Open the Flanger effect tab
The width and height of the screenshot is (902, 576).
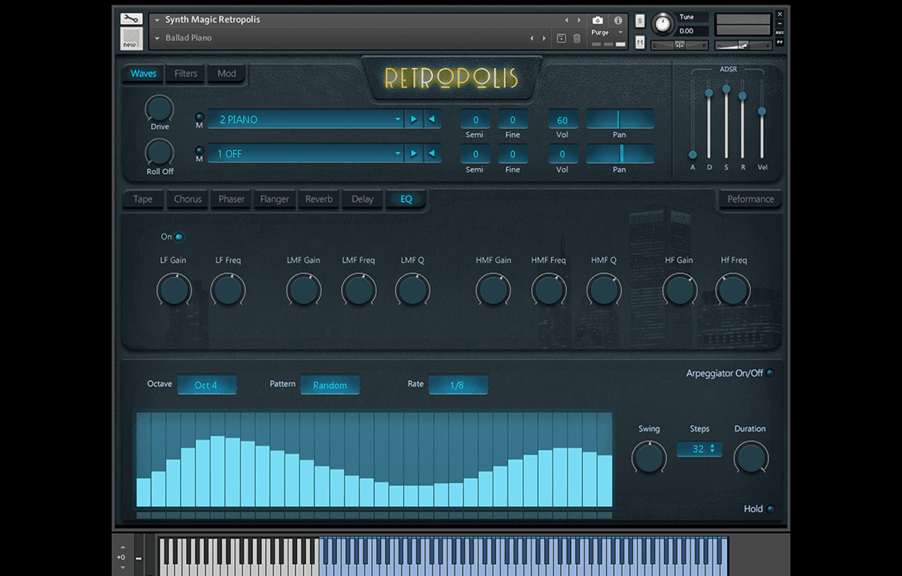coord(275,199)
